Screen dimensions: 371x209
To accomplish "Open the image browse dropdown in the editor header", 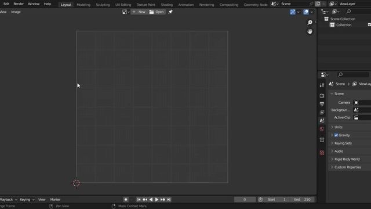I will [126, 12].
